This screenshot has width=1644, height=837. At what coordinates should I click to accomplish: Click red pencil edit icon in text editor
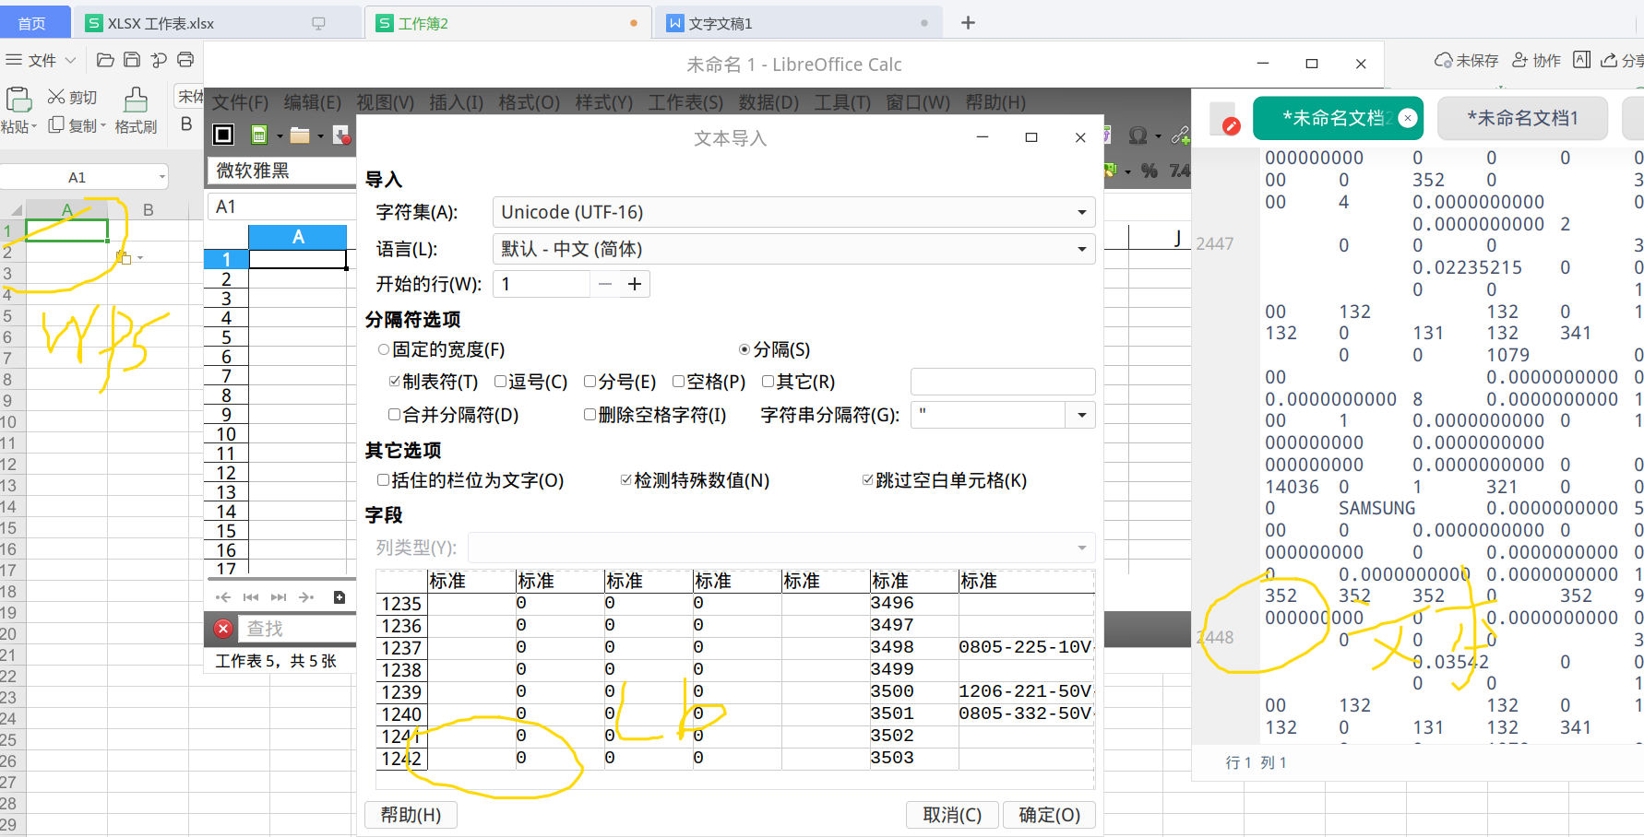pyautogui.click(x=1231, y=126)
